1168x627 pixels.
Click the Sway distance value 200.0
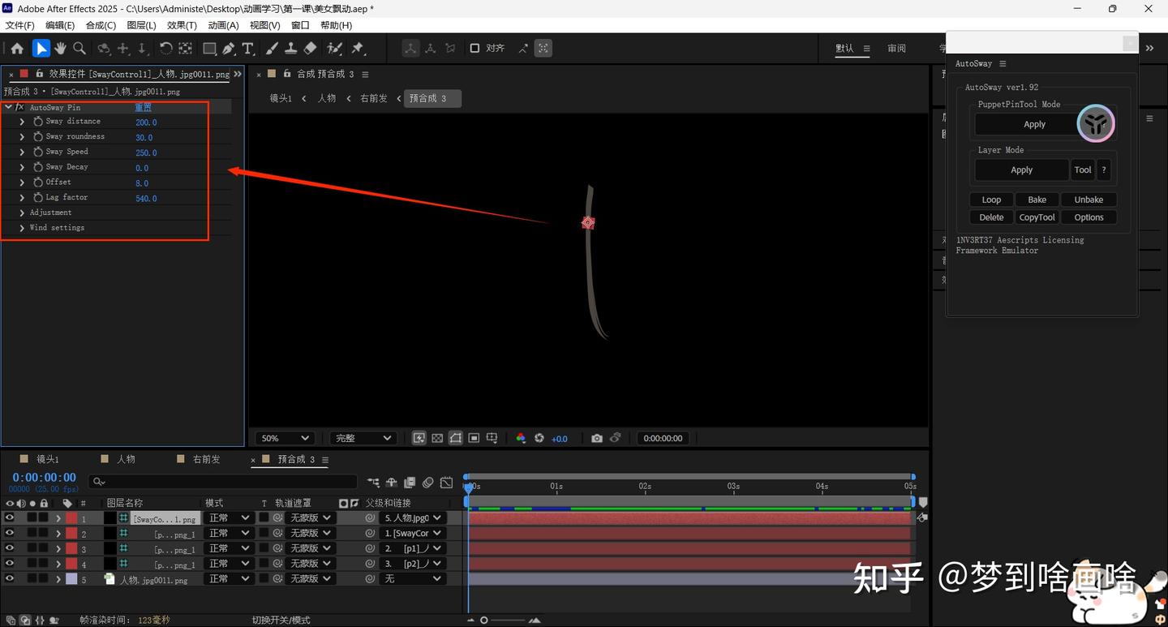(146, 122)
